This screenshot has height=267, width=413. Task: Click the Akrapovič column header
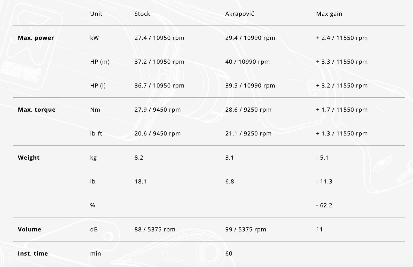239,14
